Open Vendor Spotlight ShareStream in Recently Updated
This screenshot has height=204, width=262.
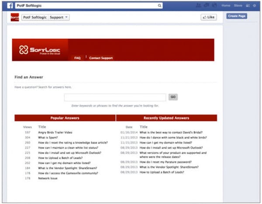pyautogui.click(x=169, y=167)
